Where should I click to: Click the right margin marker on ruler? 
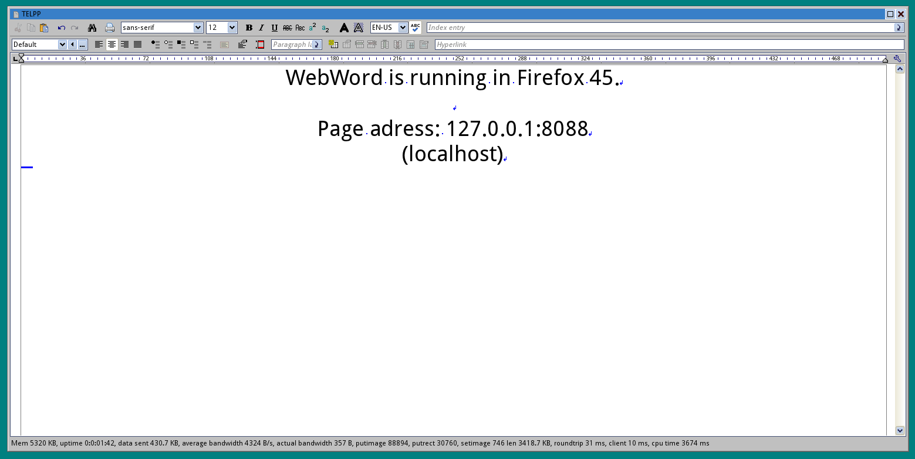coord(886,59)
